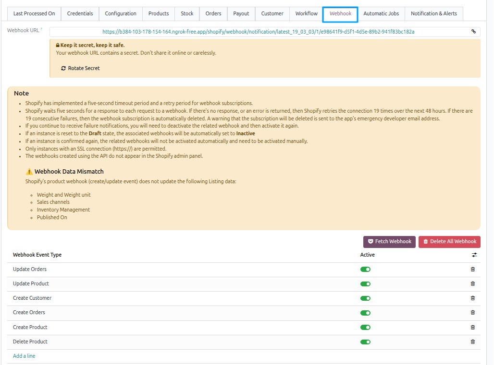Open the ngrok webhook URL link

pos(259,32)
